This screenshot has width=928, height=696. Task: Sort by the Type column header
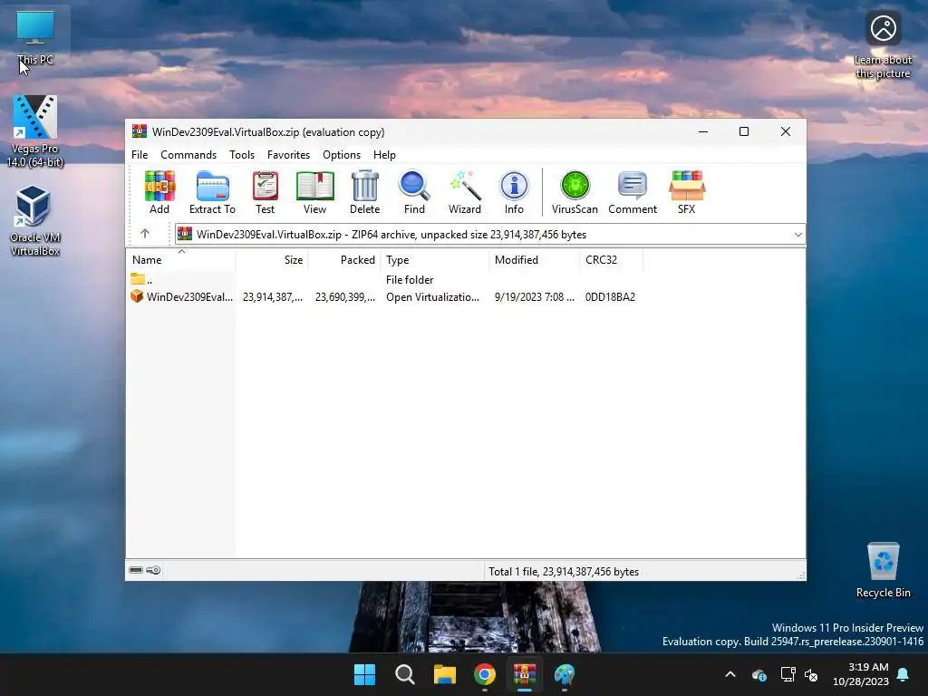pos(434,260)
